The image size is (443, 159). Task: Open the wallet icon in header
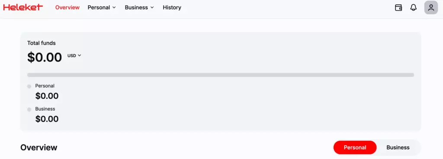click(x=398, y=8)
